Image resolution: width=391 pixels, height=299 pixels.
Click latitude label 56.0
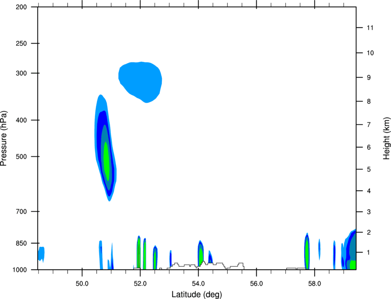click(256, 284)
